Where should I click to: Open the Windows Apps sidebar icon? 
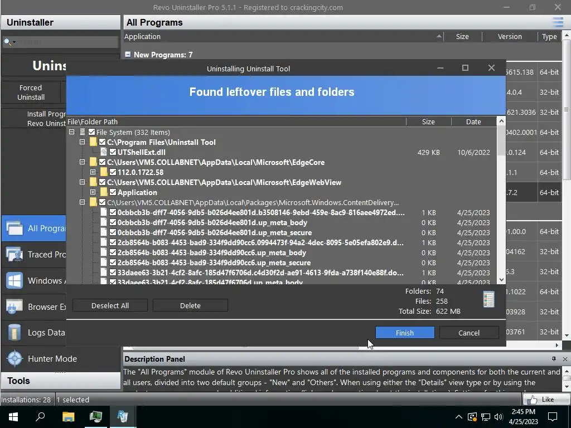click(14, 281)
